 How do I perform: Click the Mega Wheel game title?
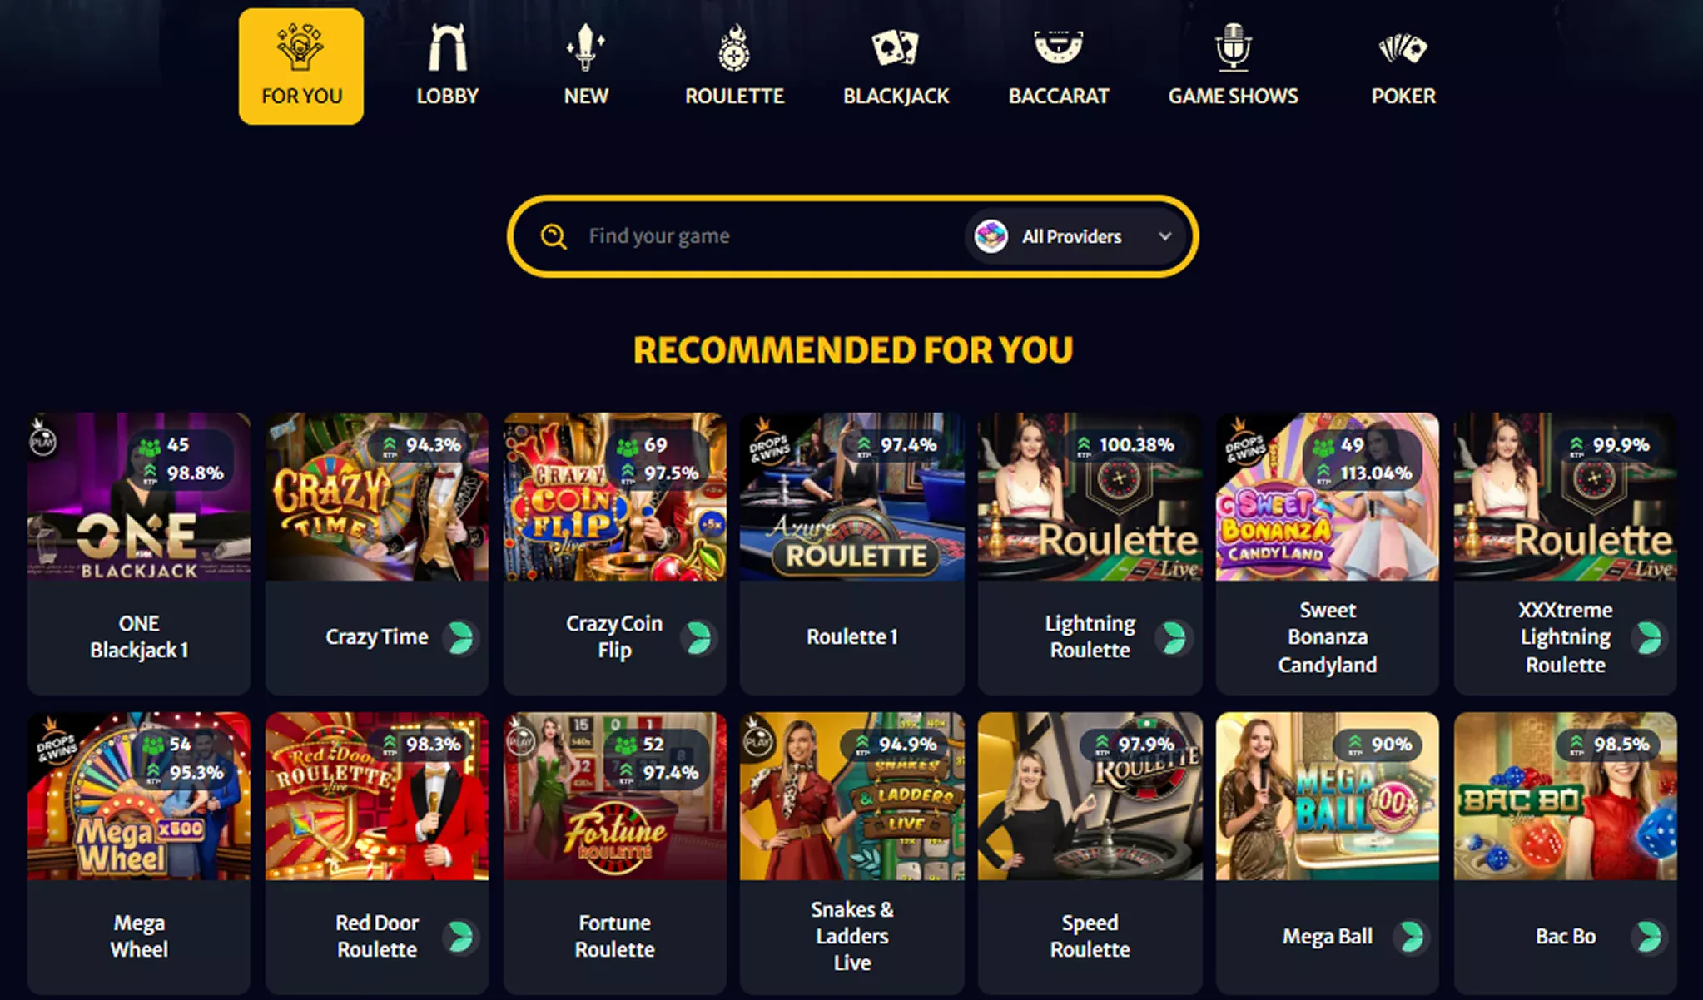(x=139, y=937)
